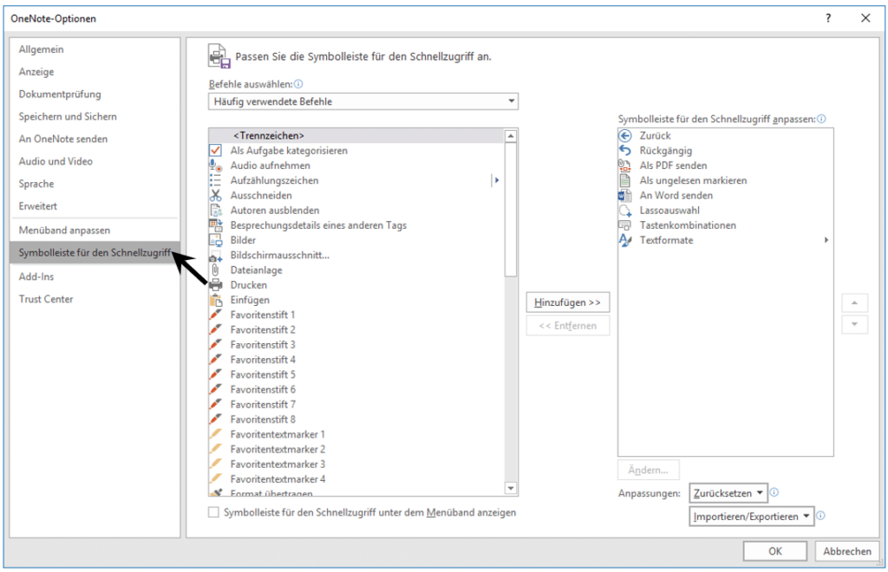
Task: Select the clipboard icon for Einfügen
Action: (x=215, y=300)
